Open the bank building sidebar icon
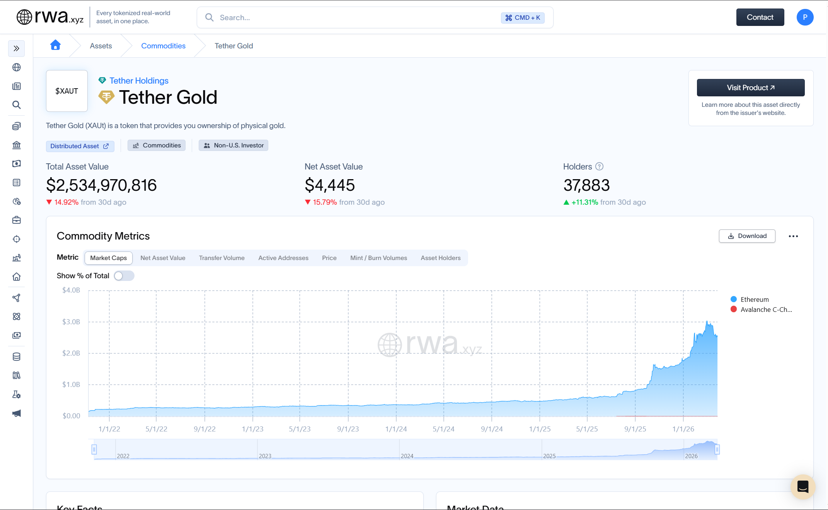 [16, 145]
